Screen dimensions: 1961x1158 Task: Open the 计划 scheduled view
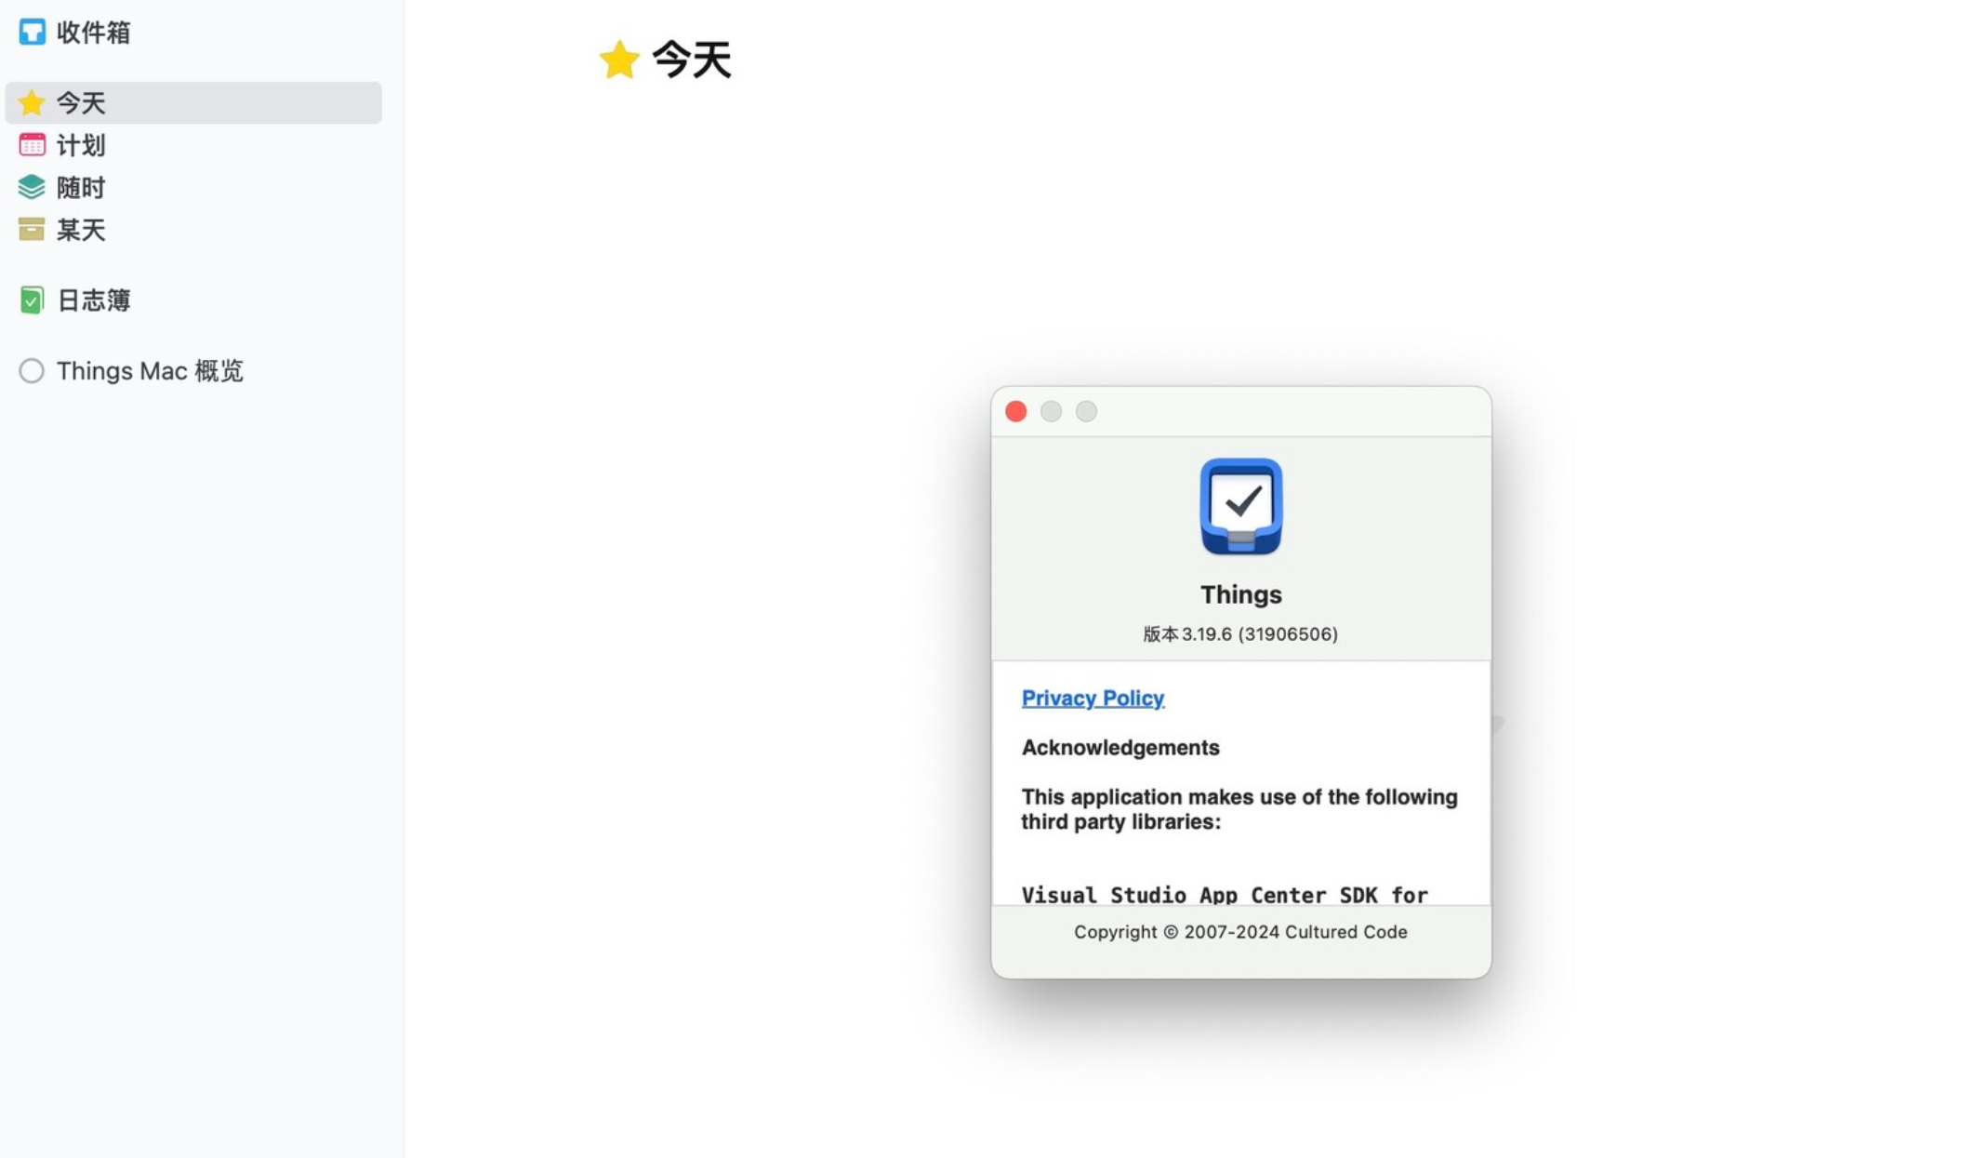click(80, 143)
